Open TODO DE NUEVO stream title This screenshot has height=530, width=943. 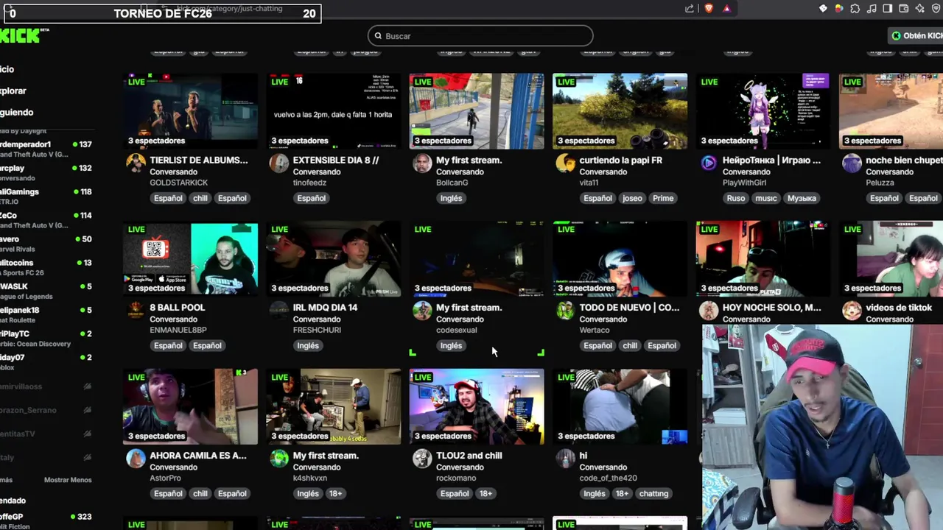pyautogui.click(x=629, y=307)
